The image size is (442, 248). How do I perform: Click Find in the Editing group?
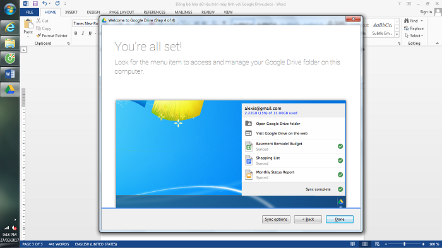411,21
